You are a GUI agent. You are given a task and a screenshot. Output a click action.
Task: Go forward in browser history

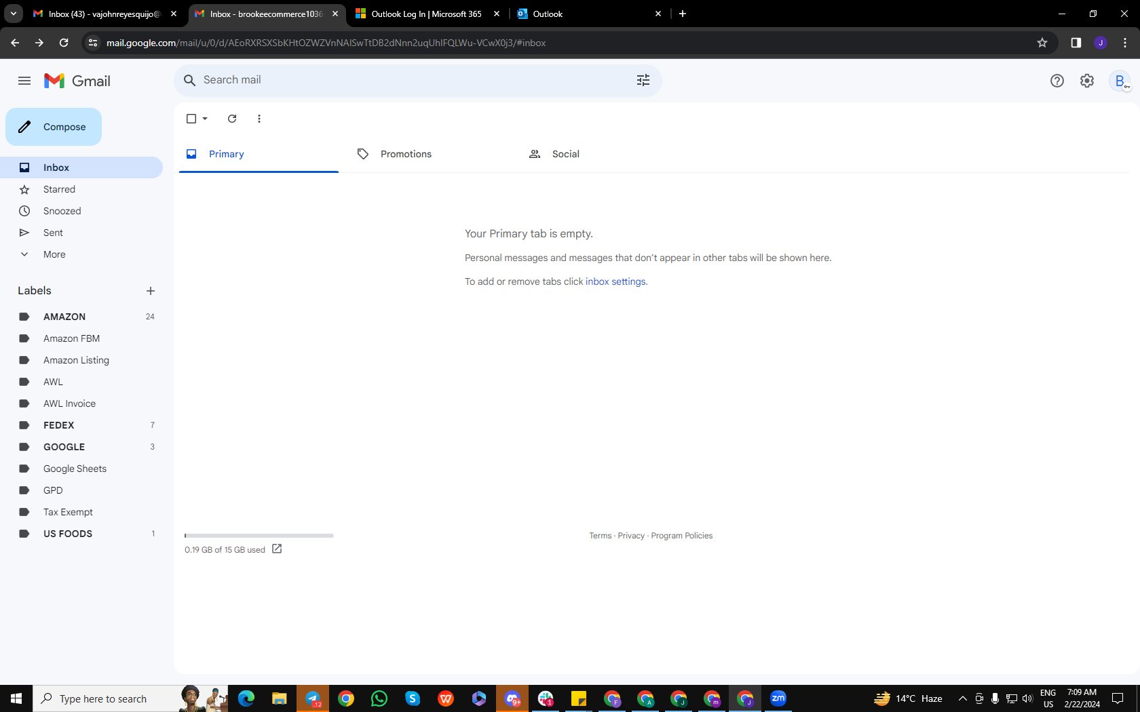click(39, 43)
